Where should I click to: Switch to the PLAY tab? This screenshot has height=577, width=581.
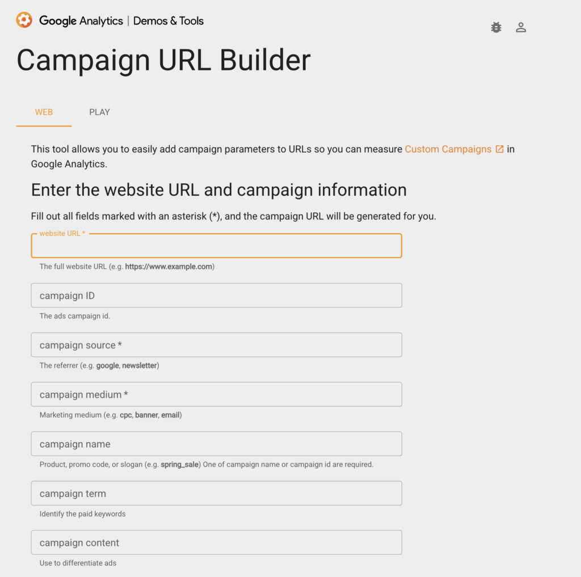tap(99, 112)
